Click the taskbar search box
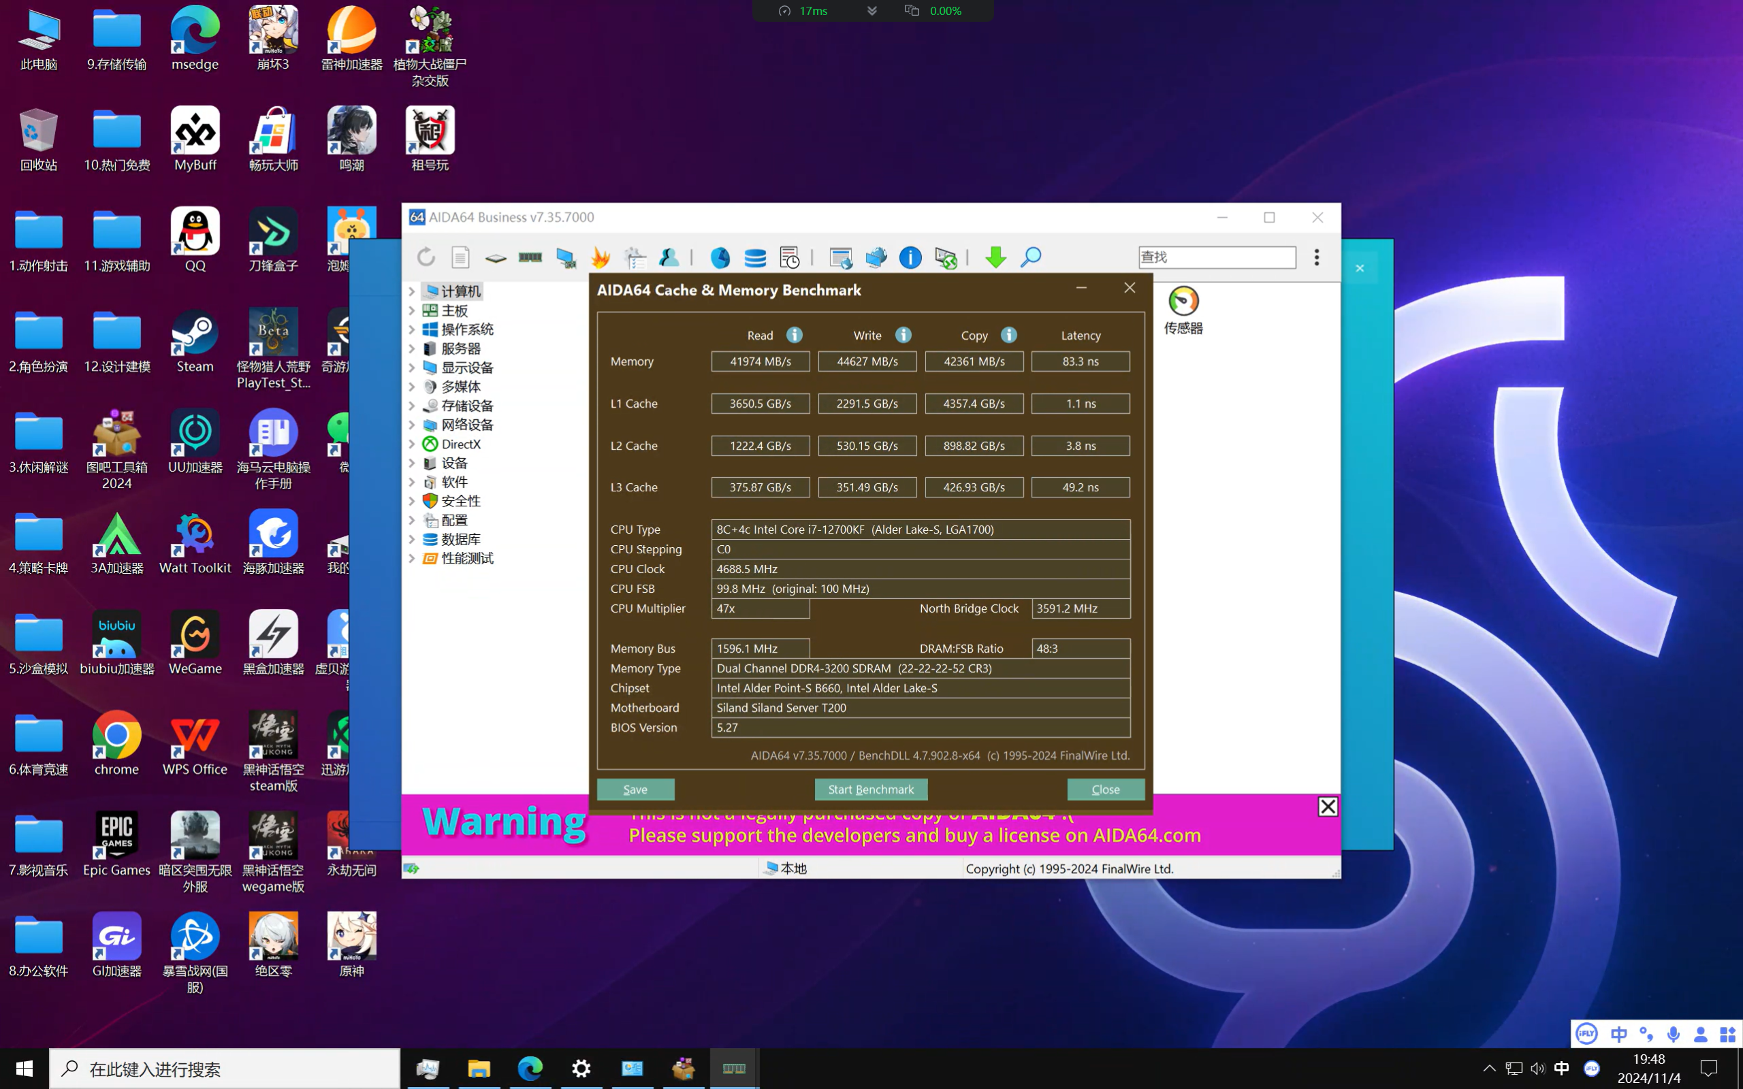 pyautogui.click(x=225, y=1069)
